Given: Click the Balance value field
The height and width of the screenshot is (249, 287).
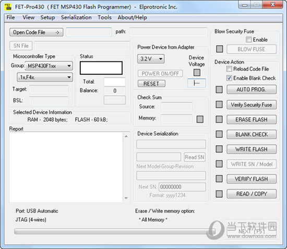Looking at the screenshot, I should pyautogui.click(x=115, y=91).
